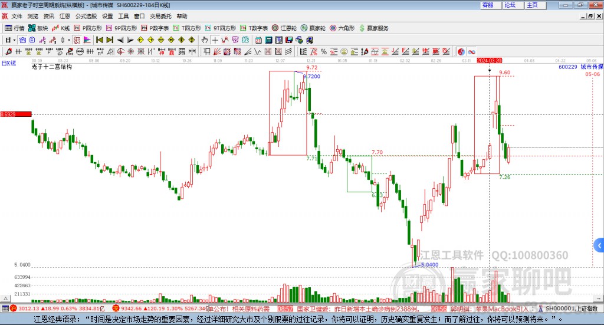Open the 浏览 menu
The width and height of the screenshot is (604, 325).
point(33,16)
